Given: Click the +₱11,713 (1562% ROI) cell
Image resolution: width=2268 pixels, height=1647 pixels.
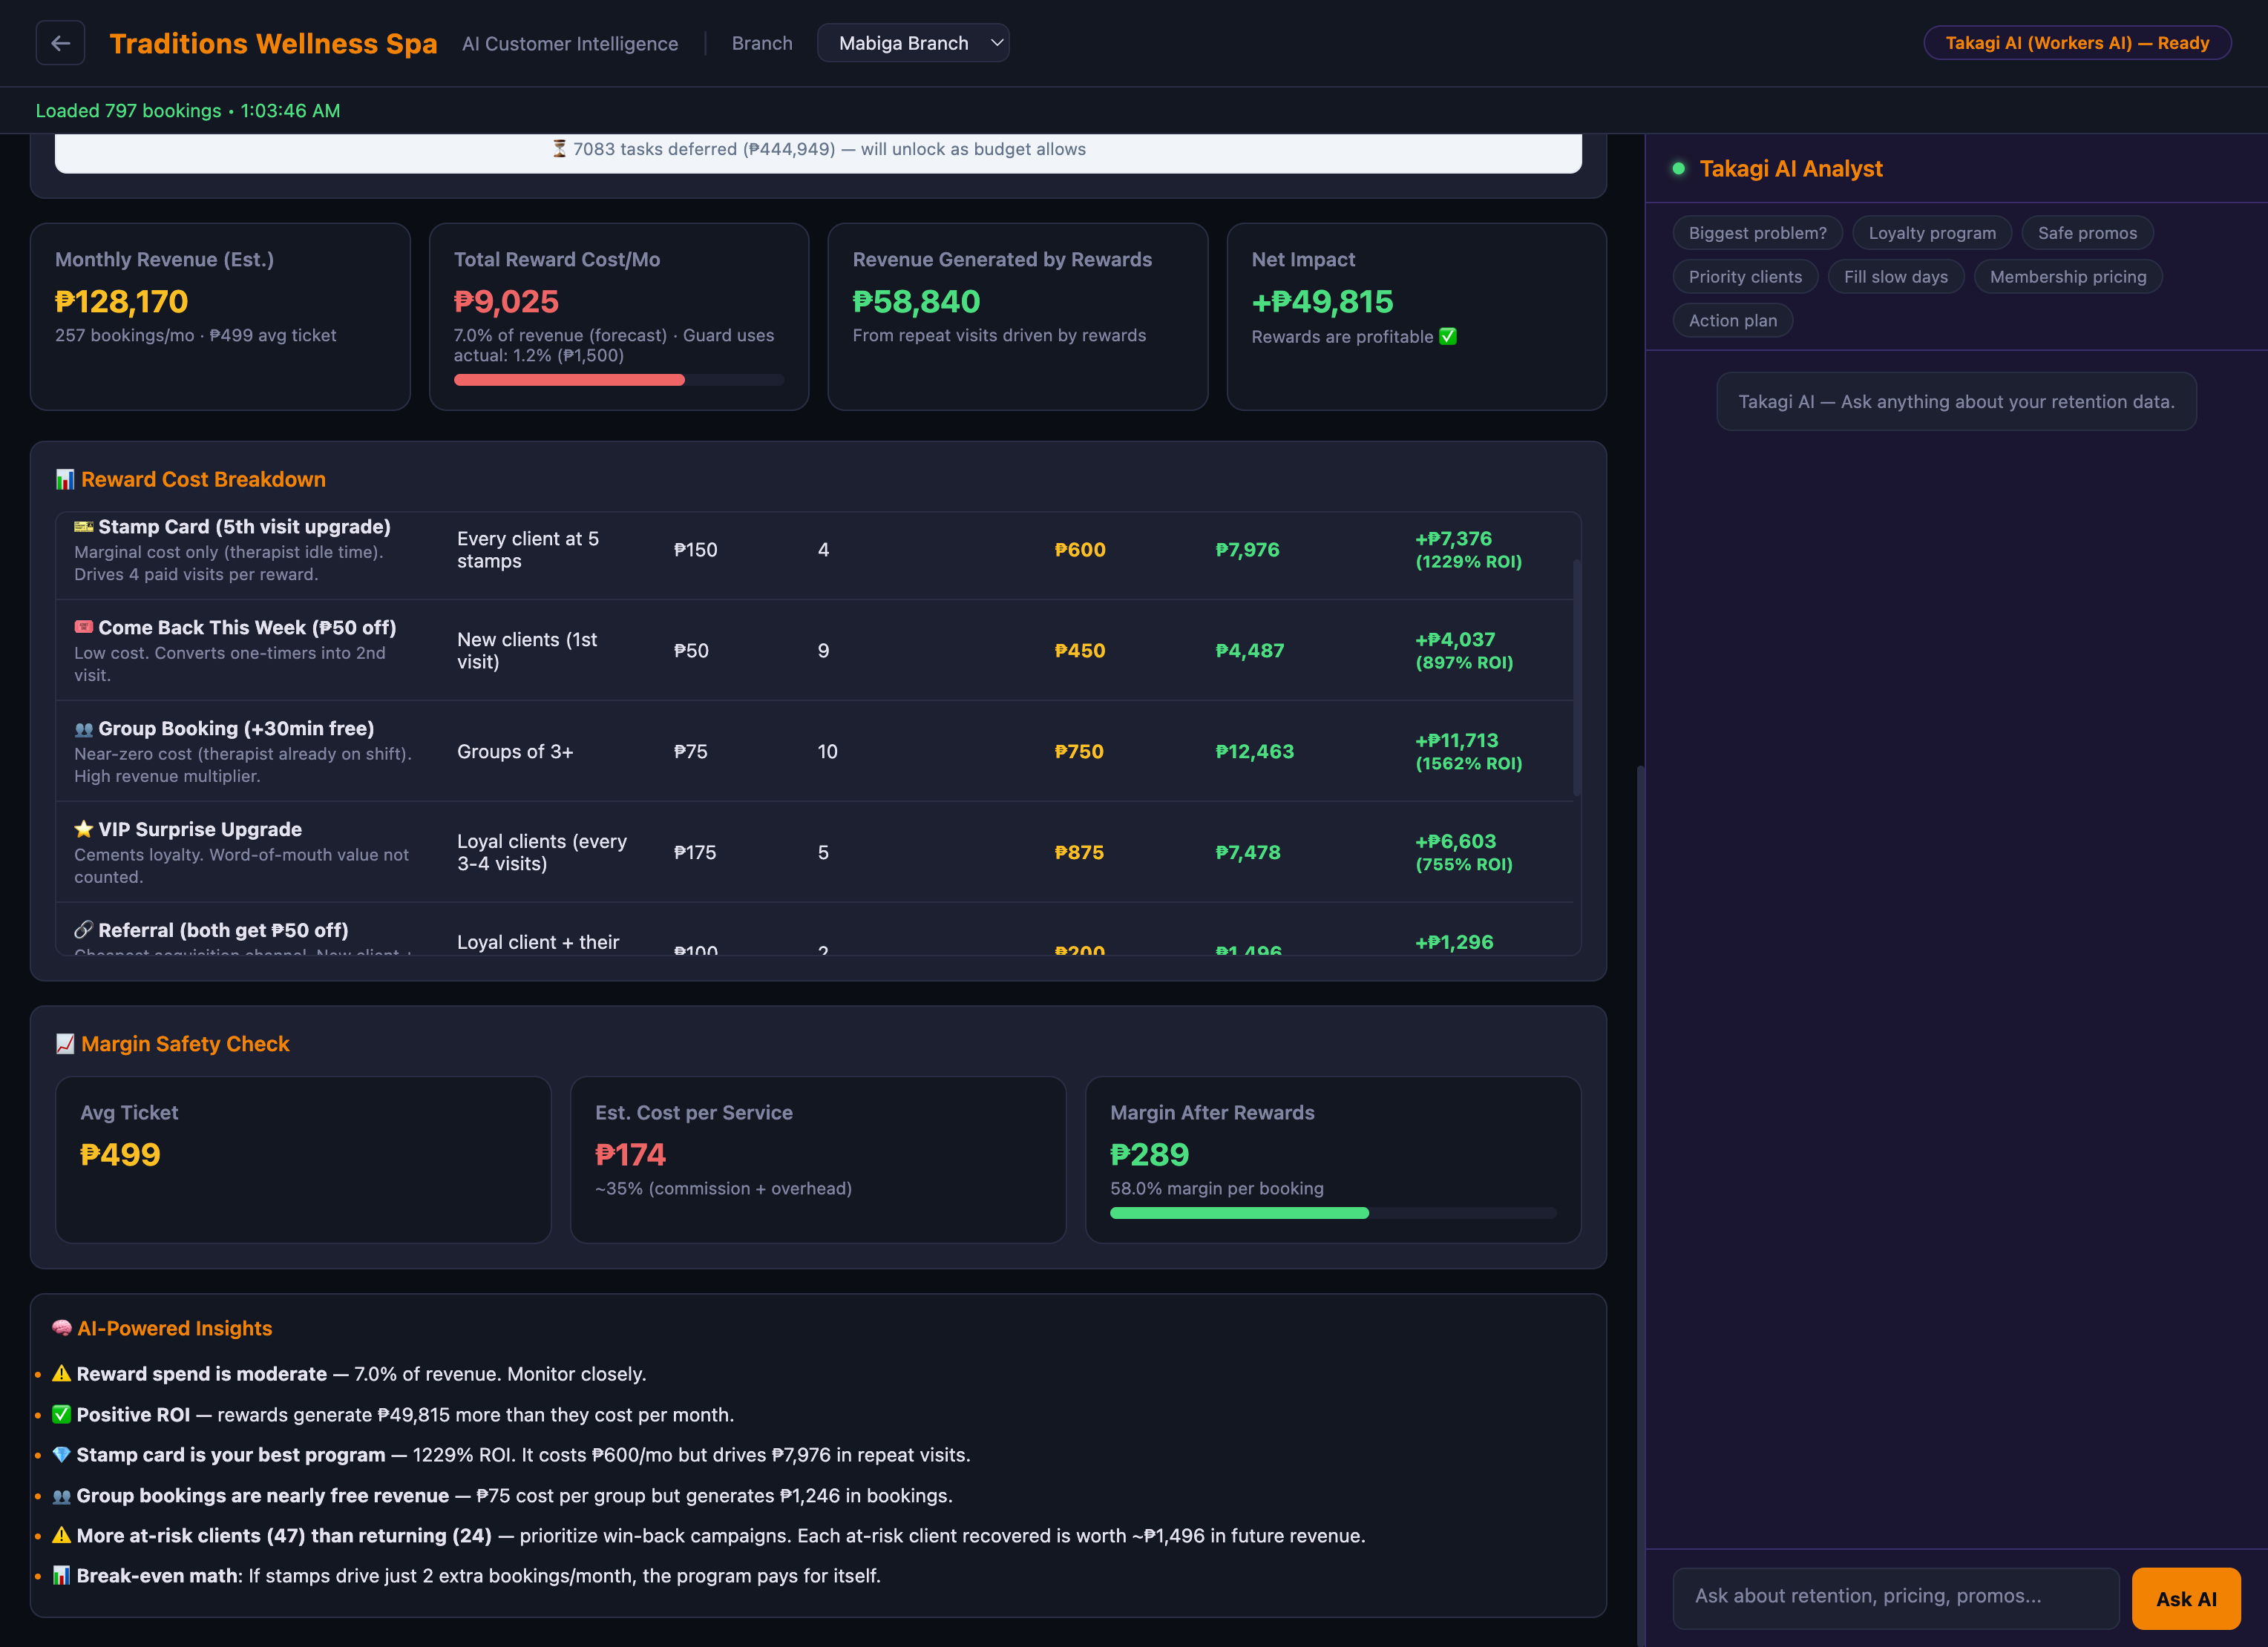Looking at the screenshot, I should pos(1468,752).
